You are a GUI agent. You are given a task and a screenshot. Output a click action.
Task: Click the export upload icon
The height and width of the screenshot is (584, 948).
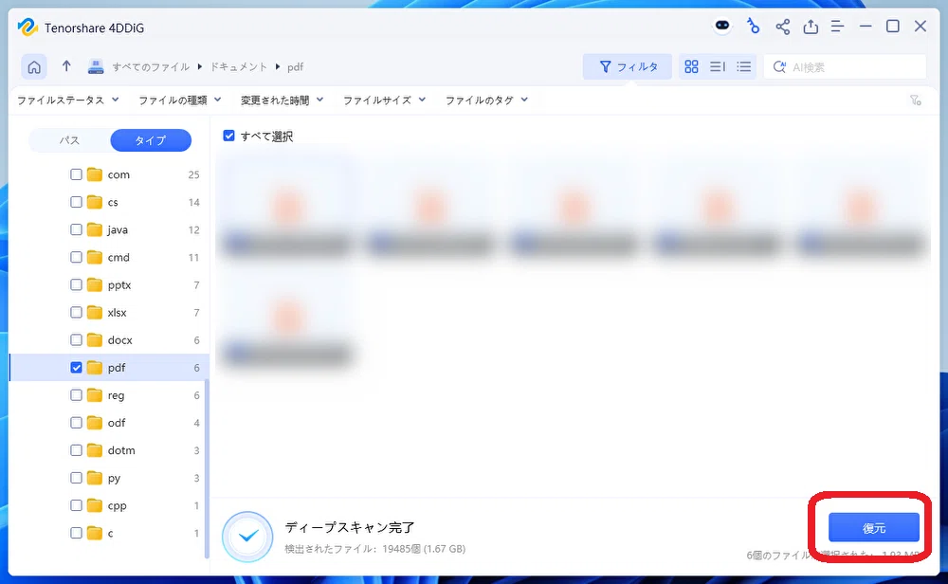811,27
